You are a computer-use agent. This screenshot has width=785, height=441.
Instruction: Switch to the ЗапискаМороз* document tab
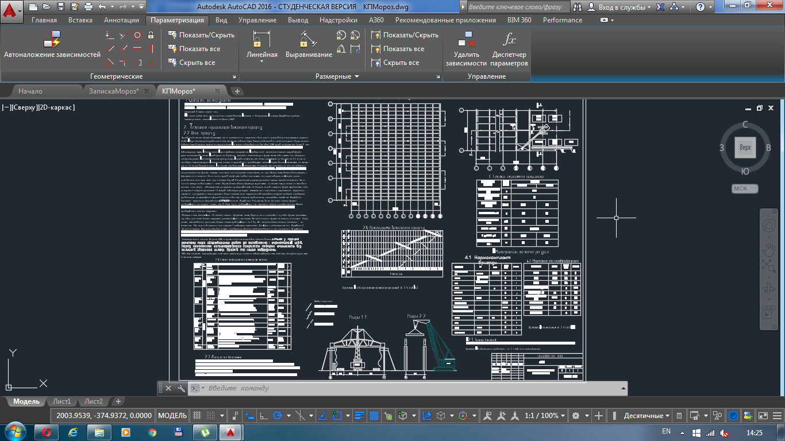pyautogui.click(x=113, y=91)
